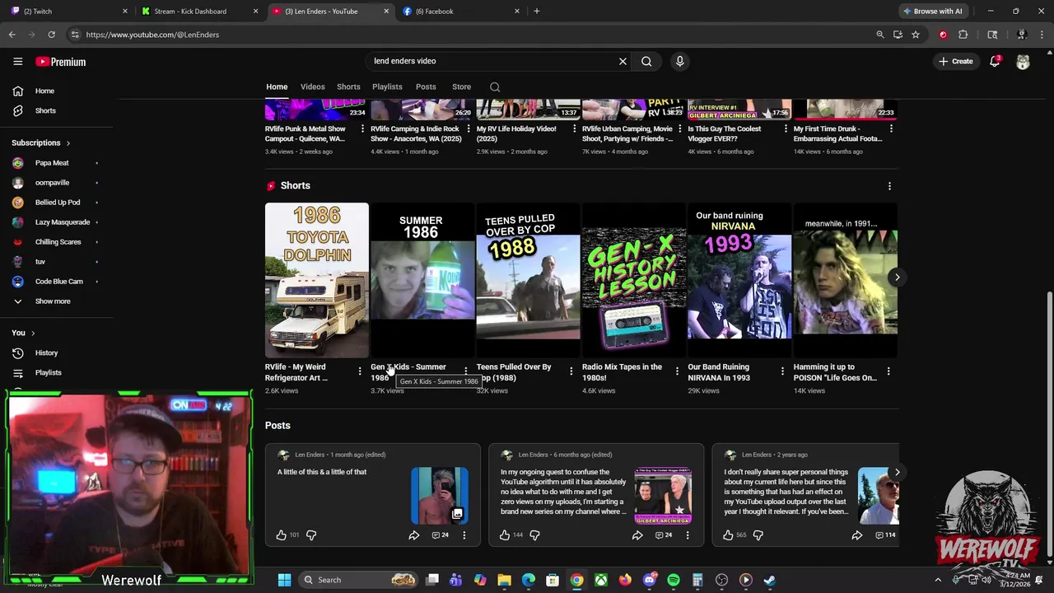The height and width of the screenshot is (593, 1054).
Task: Start voice search with the microphone
Action: [x=679, y=61]
